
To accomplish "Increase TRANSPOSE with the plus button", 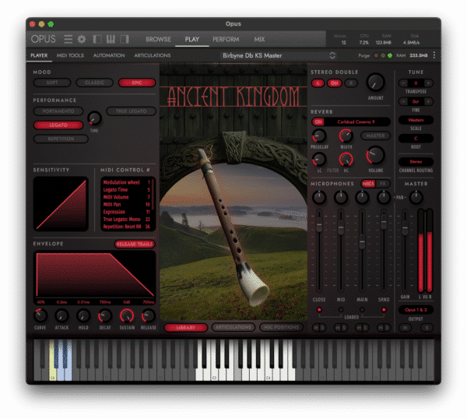I will click(x=428, y=83).
